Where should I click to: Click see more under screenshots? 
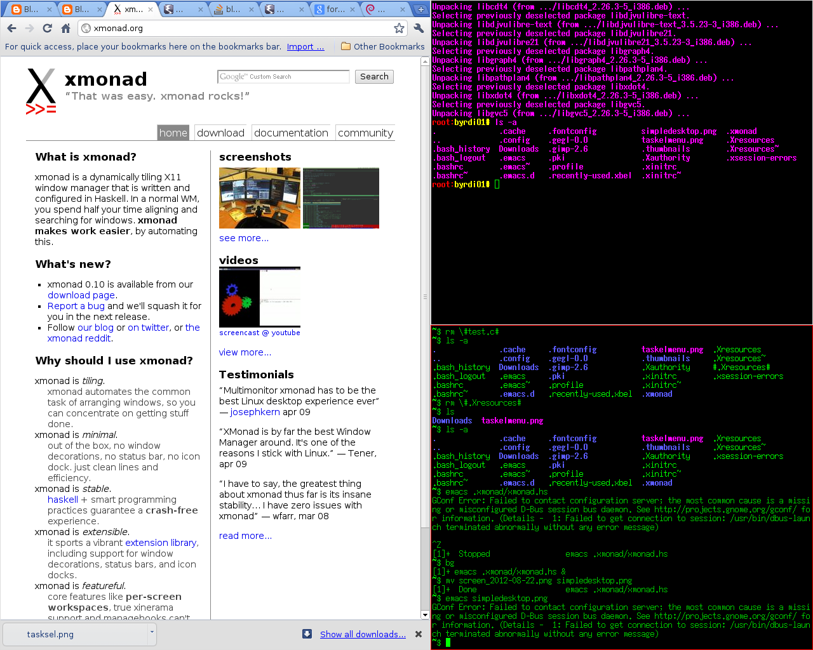pyautogui.click(x=244, y=238)
